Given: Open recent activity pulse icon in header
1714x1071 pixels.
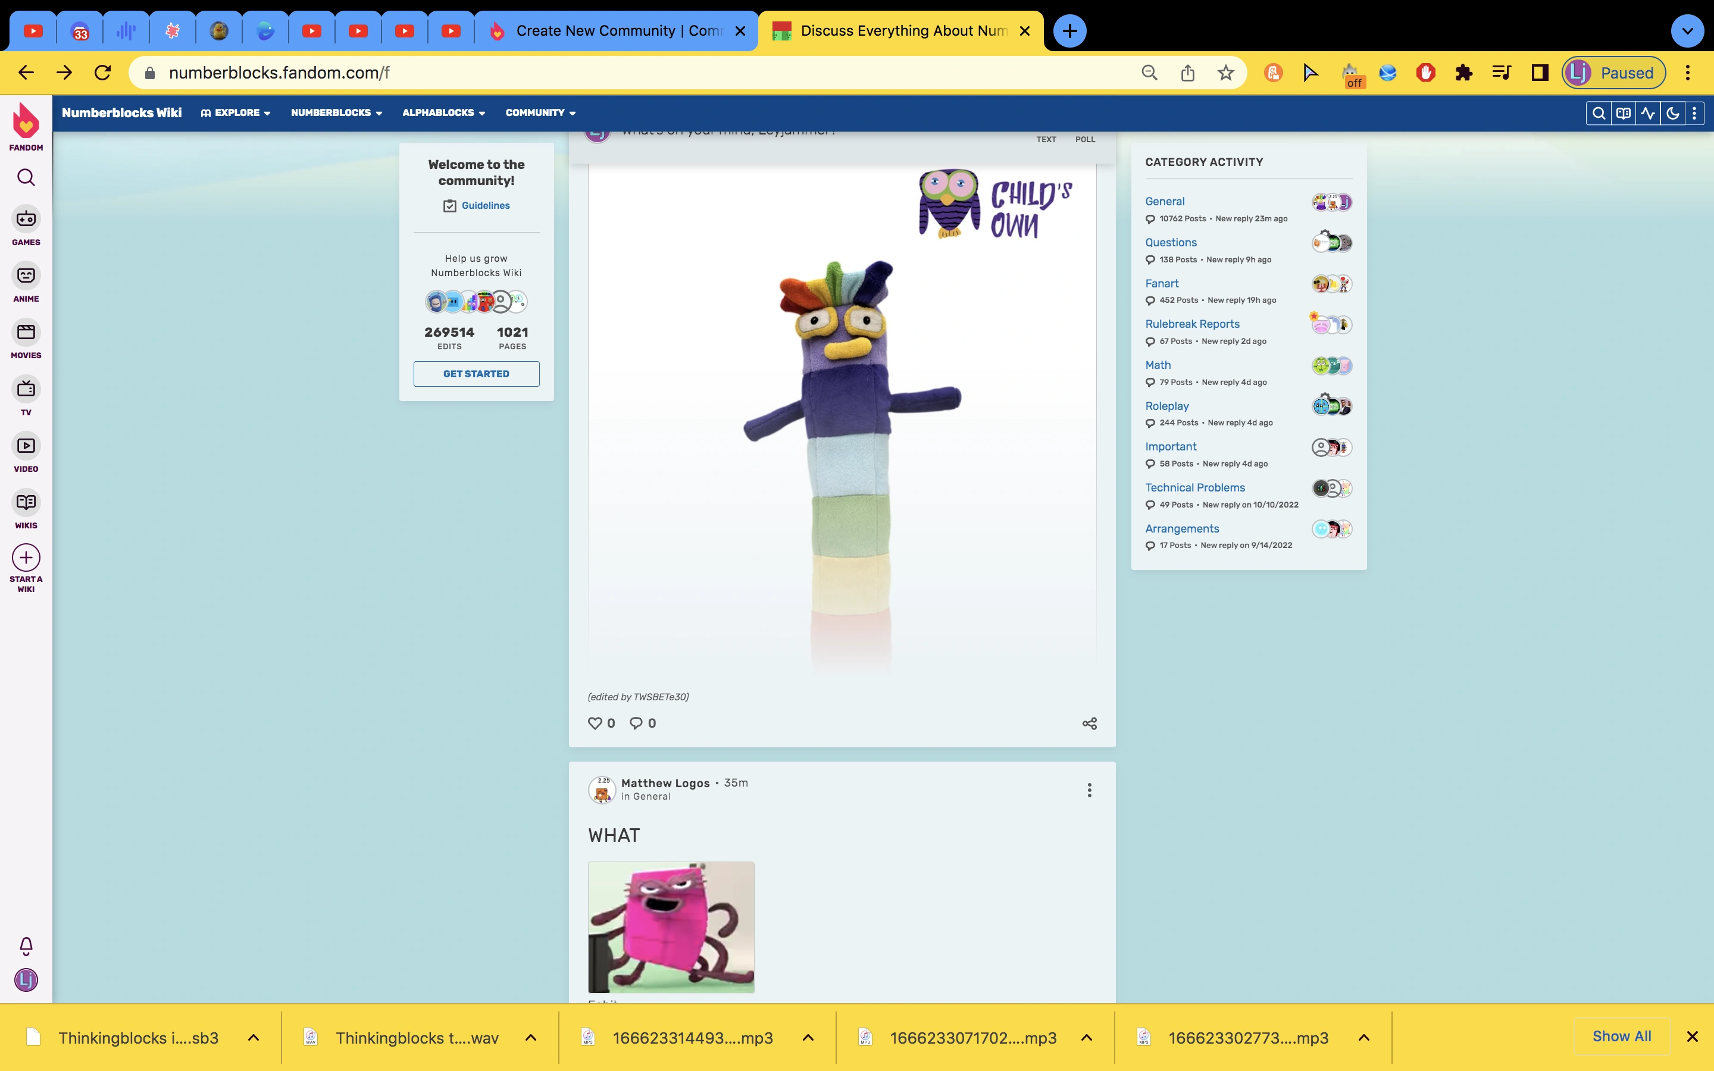Looking at the screenshot, I should coord(1648,113).
